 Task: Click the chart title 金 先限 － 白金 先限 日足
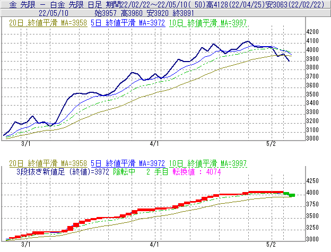coord(55,5)
